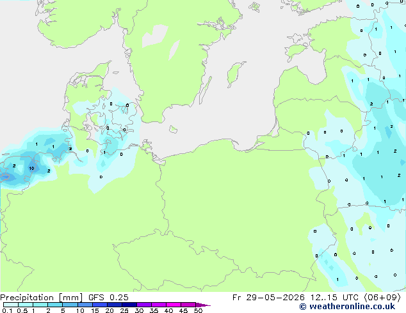Screen dimensions: 406x313
Task: Click the '12..15 UTC' time text
Action: (x=334, y=298)
